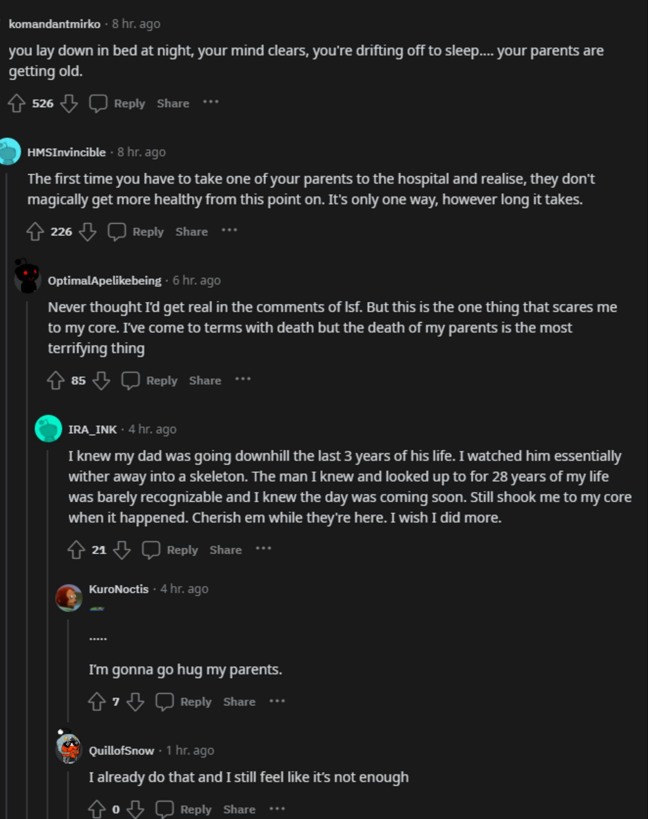The height and width of the screenshot is (819, 648).
Task: Collapse HMSInvincible's thread via its vertical line
Action: click(x=6, y=456)
